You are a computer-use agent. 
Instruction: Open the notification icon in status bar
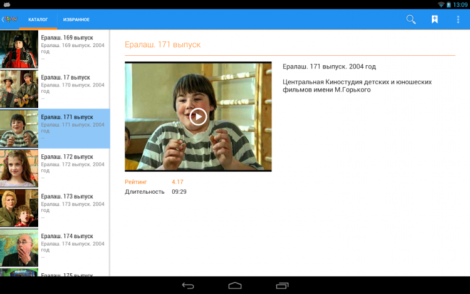(7, 4)
